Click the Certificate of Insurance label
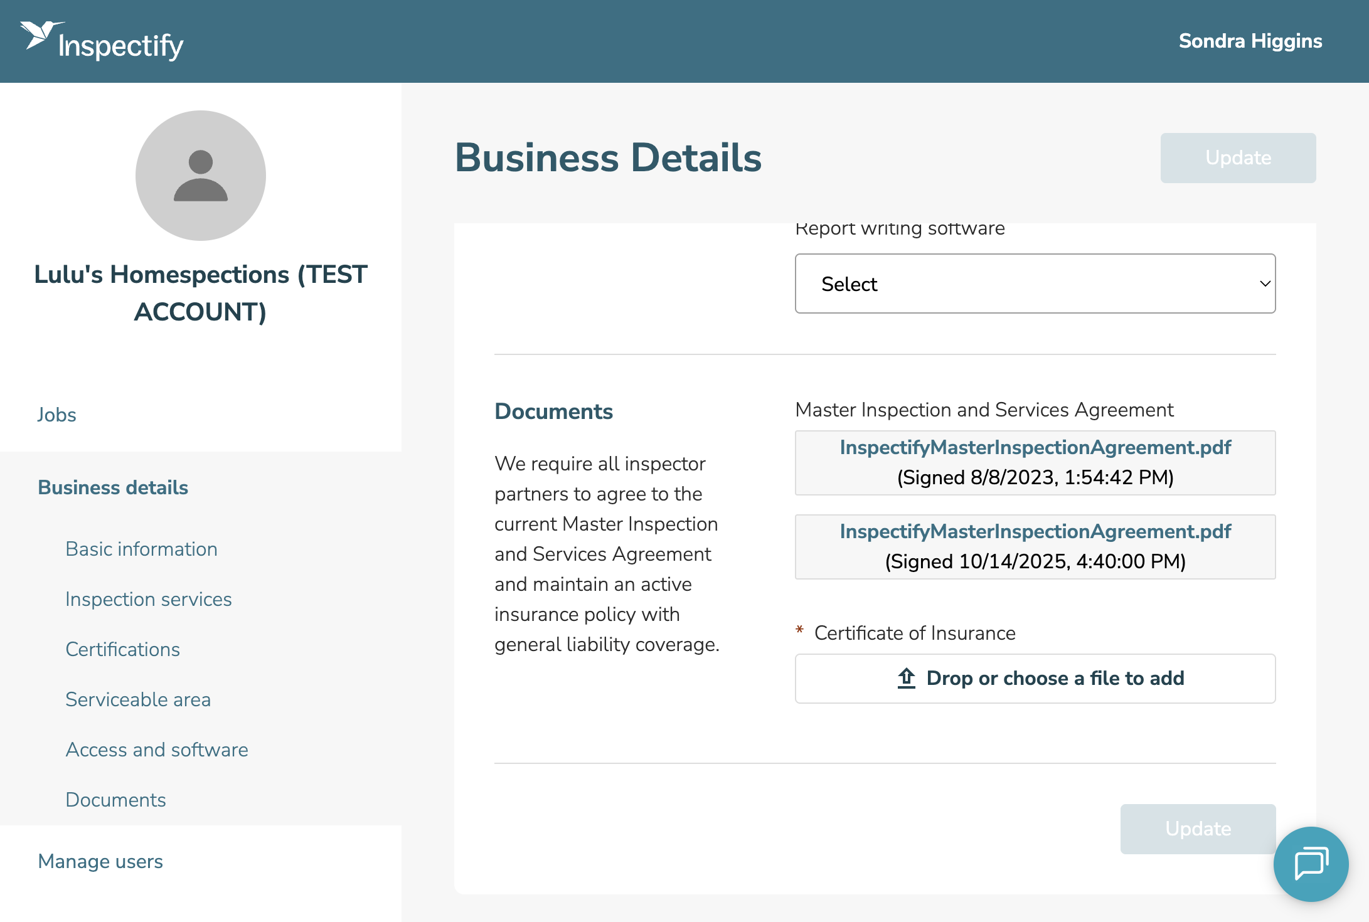1369x922 pixels. 915,633
